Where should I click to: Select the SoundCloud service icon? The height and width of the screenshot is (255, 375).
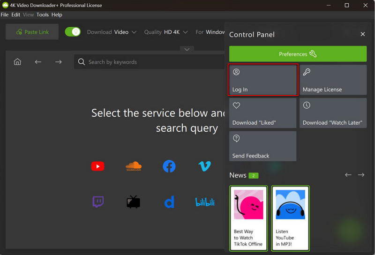pyautogui.click(x=134, y=166)
